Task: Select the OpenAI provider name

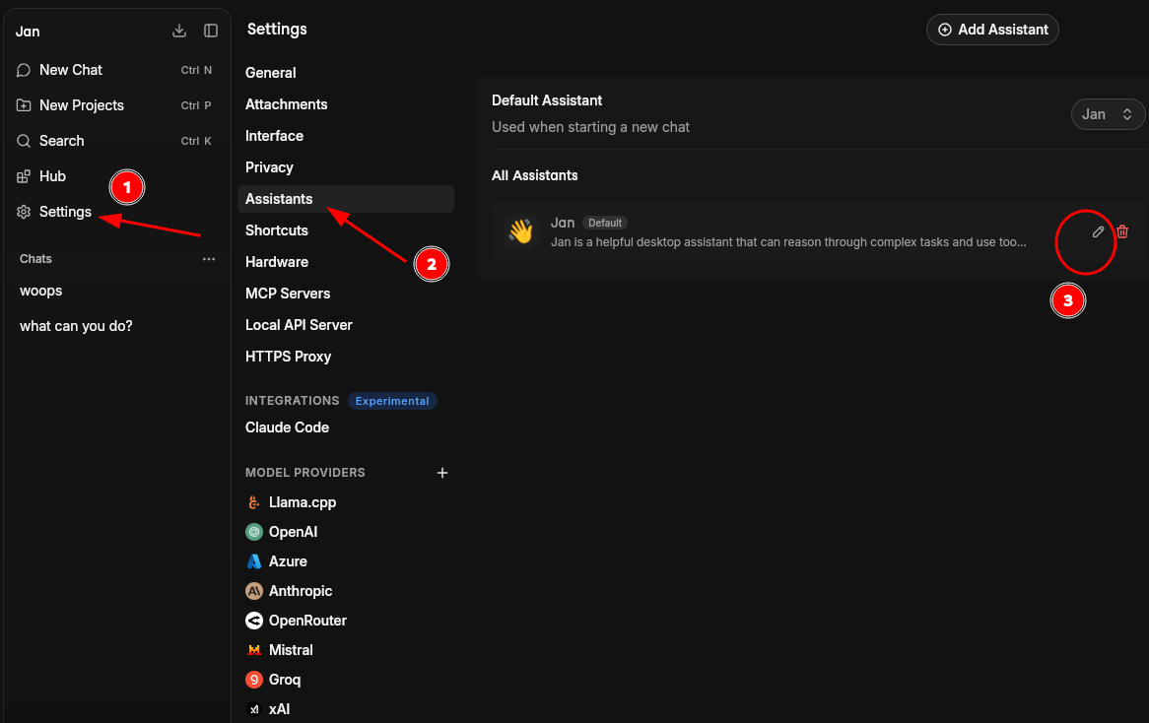Action: (293, 532)
